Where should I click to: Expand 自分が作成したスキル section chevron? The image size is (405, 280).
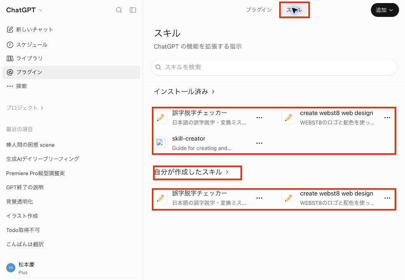pyautogui.click(x=227, y=172)
